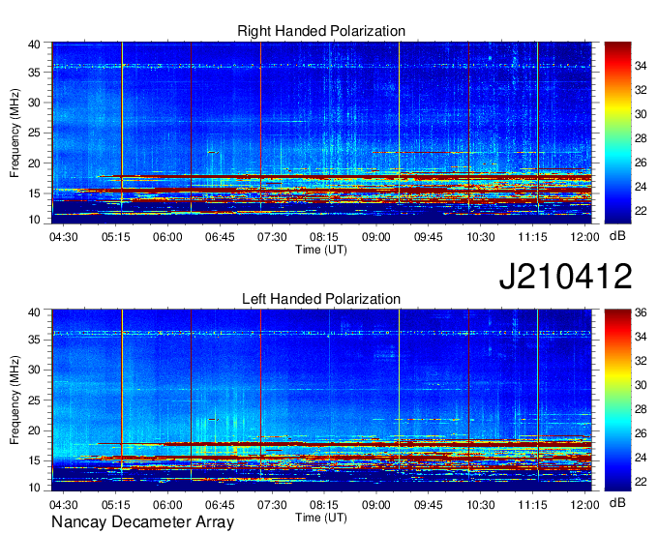Click the dB label beside bottom color bar
The image size is (658, 534).
pyautogui.click(x=617, y=502)
